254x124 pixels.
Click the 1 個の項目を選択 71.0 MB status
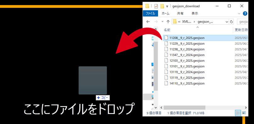pos(186,113)
